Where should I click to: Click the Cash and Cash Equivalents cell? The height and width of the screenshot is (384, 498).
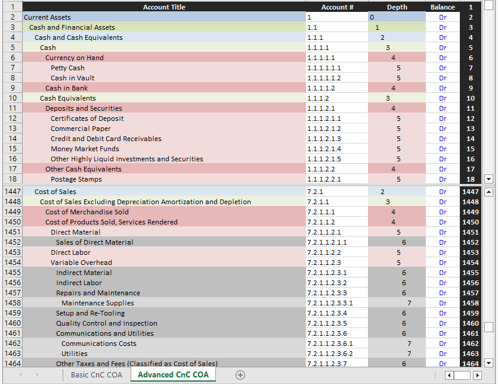tap(164, 38)
